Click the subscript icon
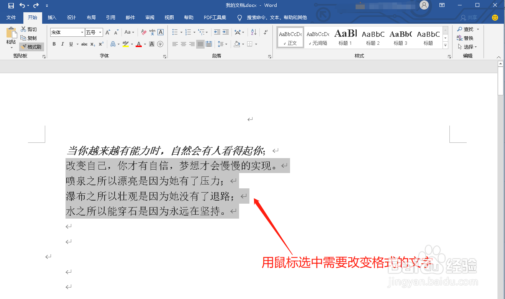Screen dimensions: 505x299 click(92, 44)
